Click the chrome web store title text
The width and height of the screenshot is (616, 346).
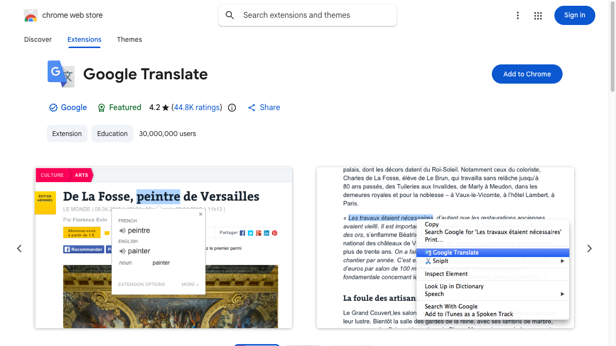pyautogui.click(x=73, y=15)
